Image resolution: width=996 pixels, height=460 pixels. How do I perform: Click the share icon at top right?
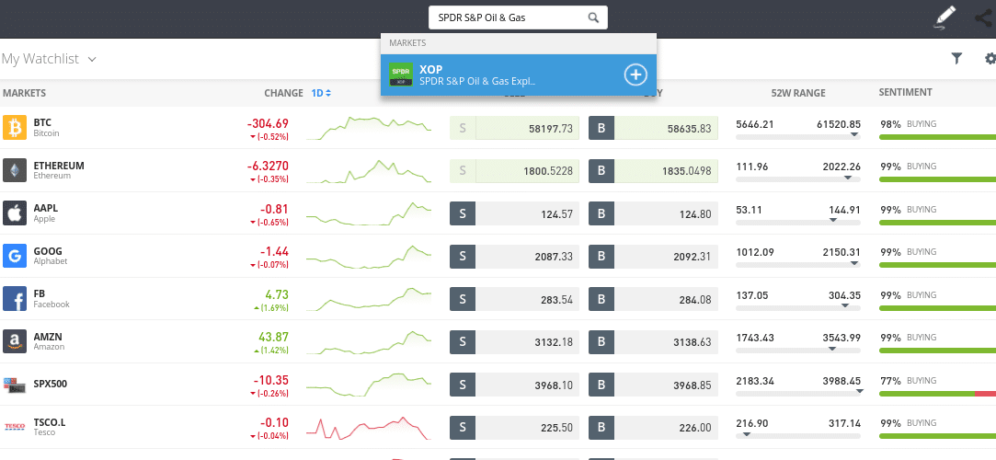(986, 17)
